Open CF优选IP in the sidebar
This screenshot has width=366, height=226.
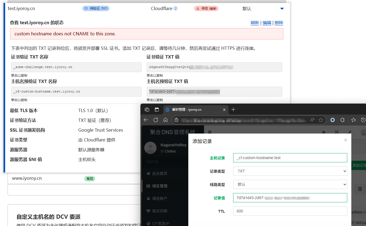pos(158,223)
